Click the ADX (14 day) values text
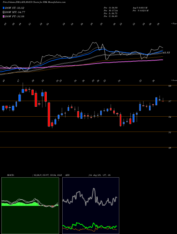177x234 pixels. click(99, 175)
